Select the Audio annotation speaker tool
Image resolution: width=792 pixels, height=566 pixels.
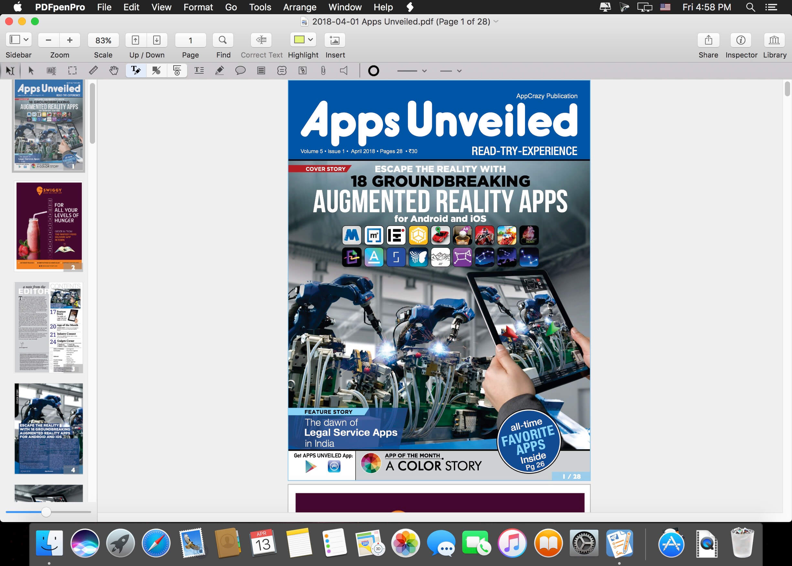(x=344, y=71)
